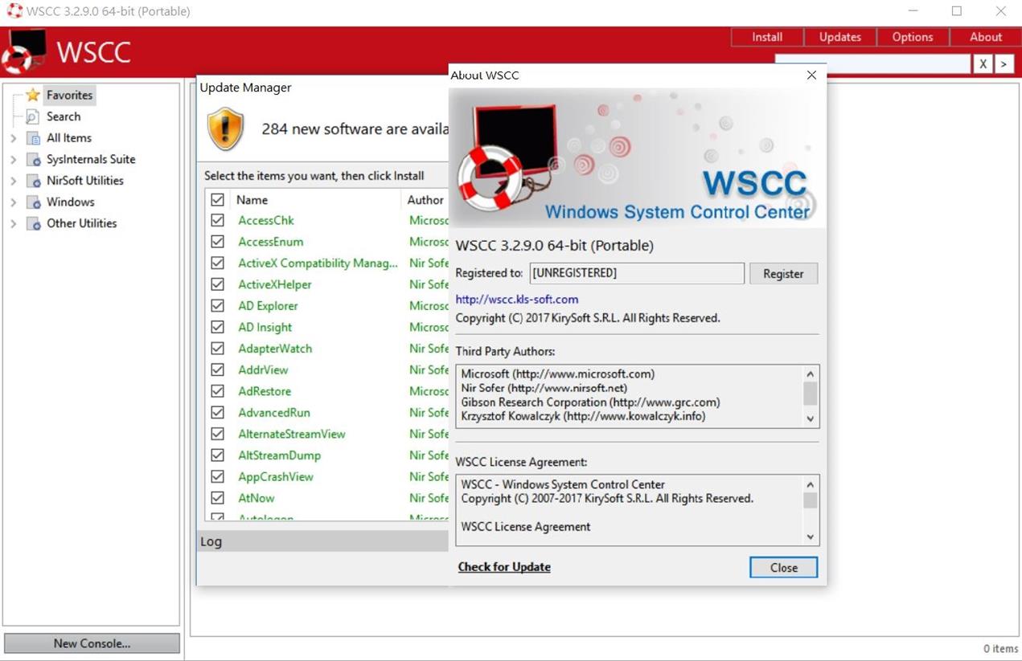This screenshot has width=1022, height=661.
Task: Uncheck the AtNow checkbox
Action: (x=217, y=498)
